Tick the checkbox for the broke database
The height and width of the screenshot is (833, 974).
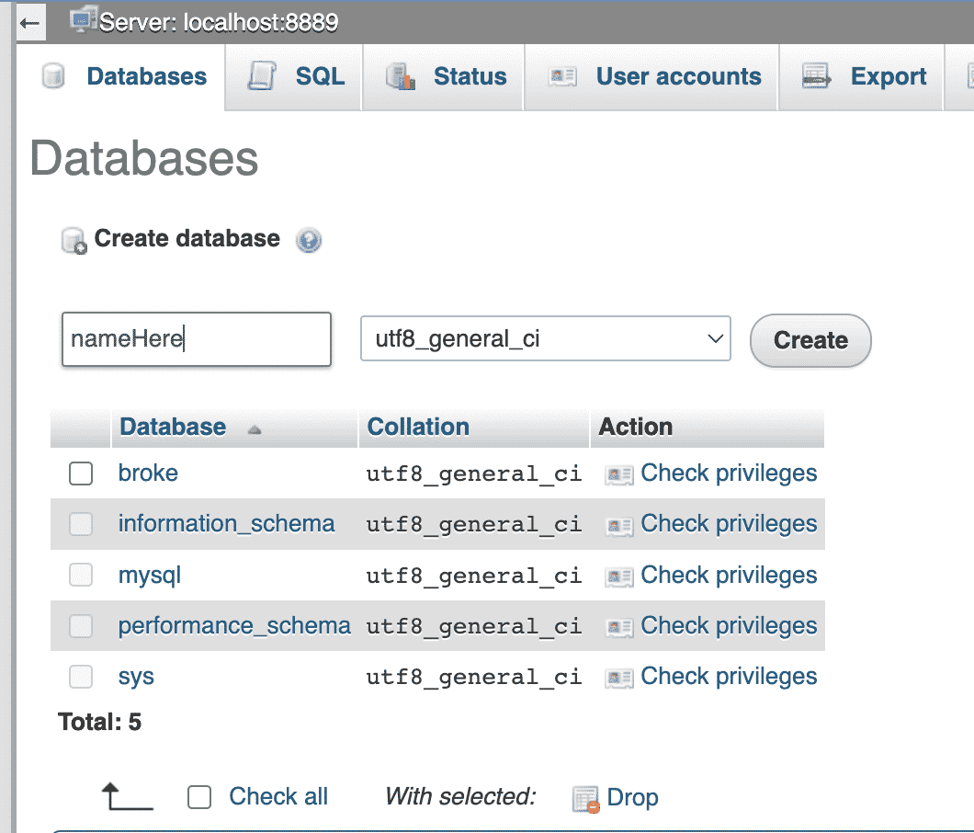click(x=82, y=474)
